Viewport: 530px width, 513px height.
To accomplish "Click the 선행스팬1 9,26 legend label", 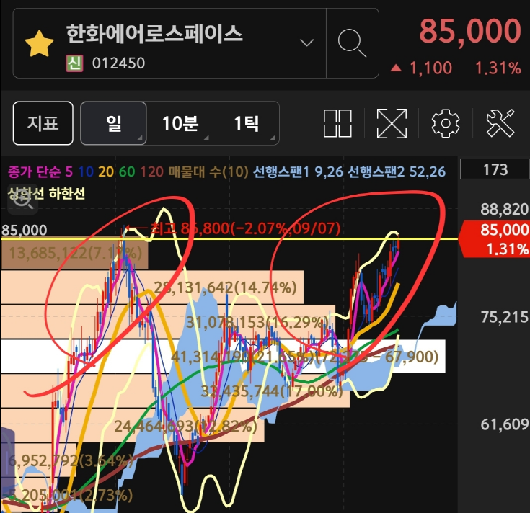I will coord(298,172).
